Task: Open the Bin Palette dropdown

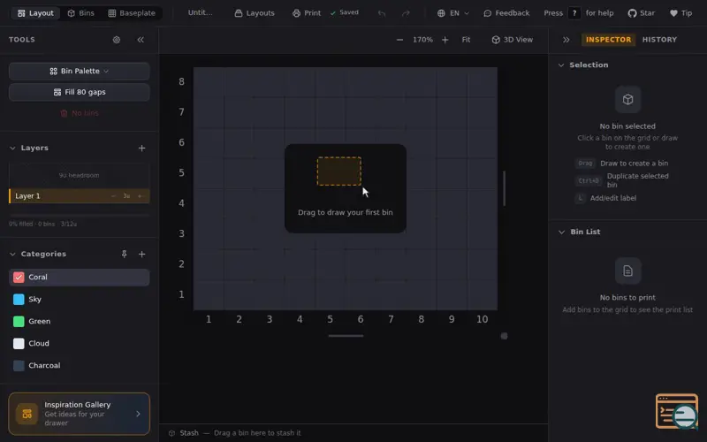Action: click(80, 72)
